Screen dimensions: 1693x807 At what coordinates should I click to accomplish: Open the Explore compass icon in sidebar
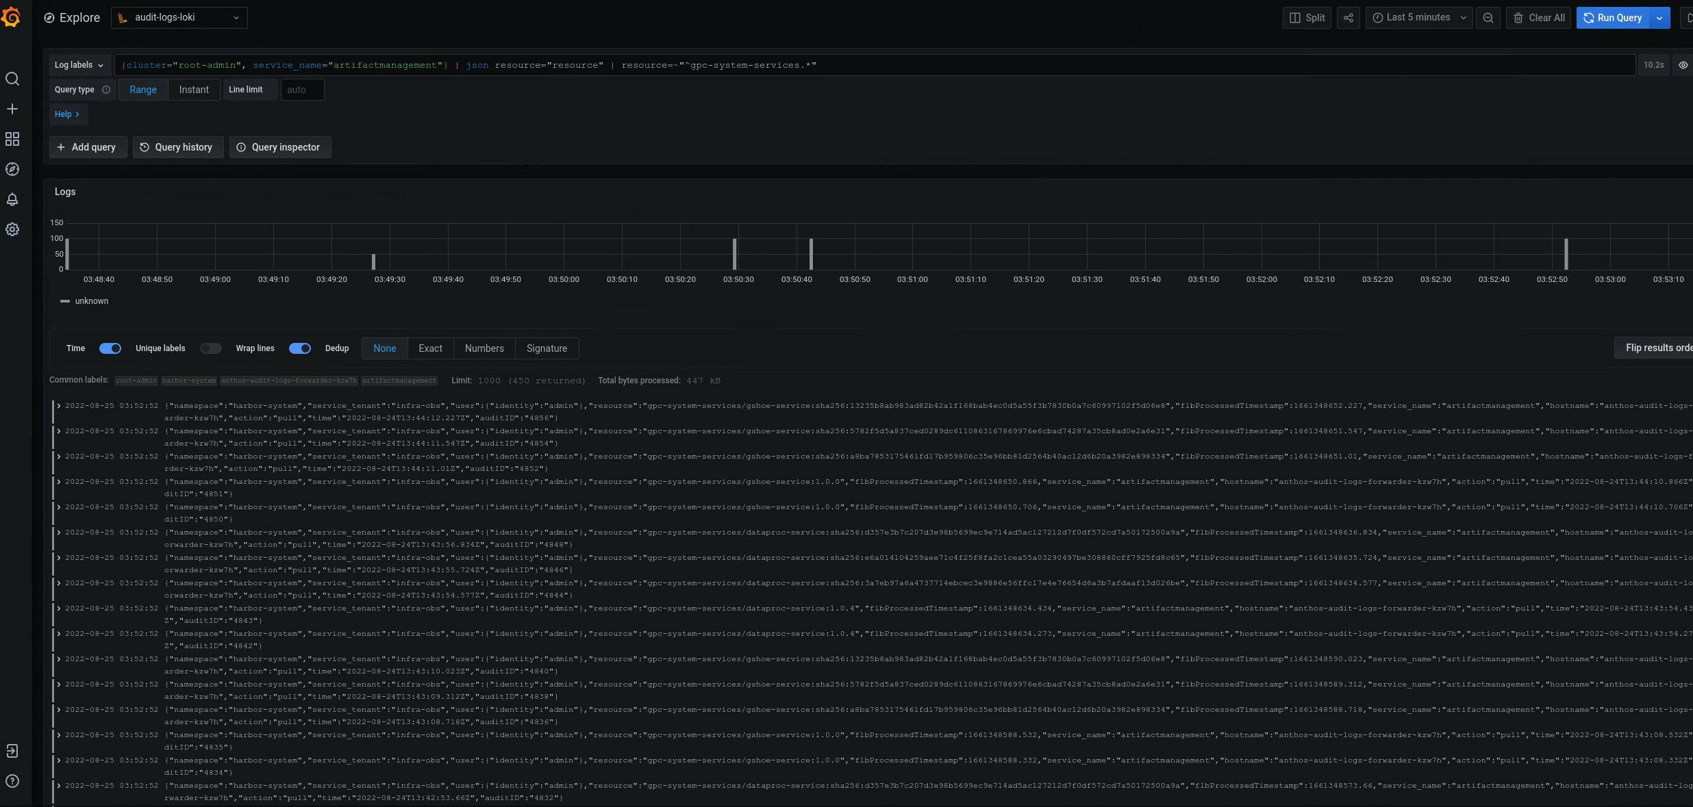12,169
